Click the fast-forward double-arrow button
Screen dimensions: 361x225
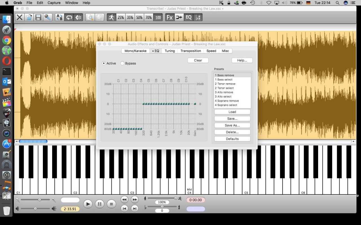pos(135,199)
